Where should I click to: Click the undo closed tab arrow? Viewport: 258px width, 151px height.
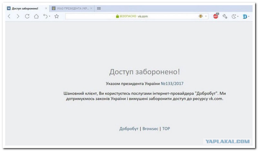click(45, 16)
